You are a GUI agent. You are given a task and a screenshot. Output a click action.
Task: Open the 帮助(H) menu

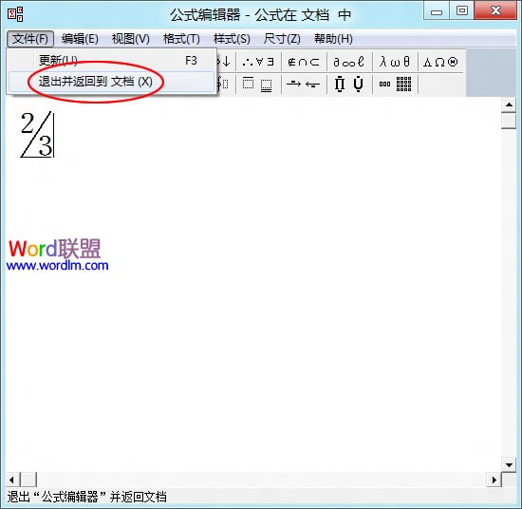pyautogui.click(x=333, y=39)
